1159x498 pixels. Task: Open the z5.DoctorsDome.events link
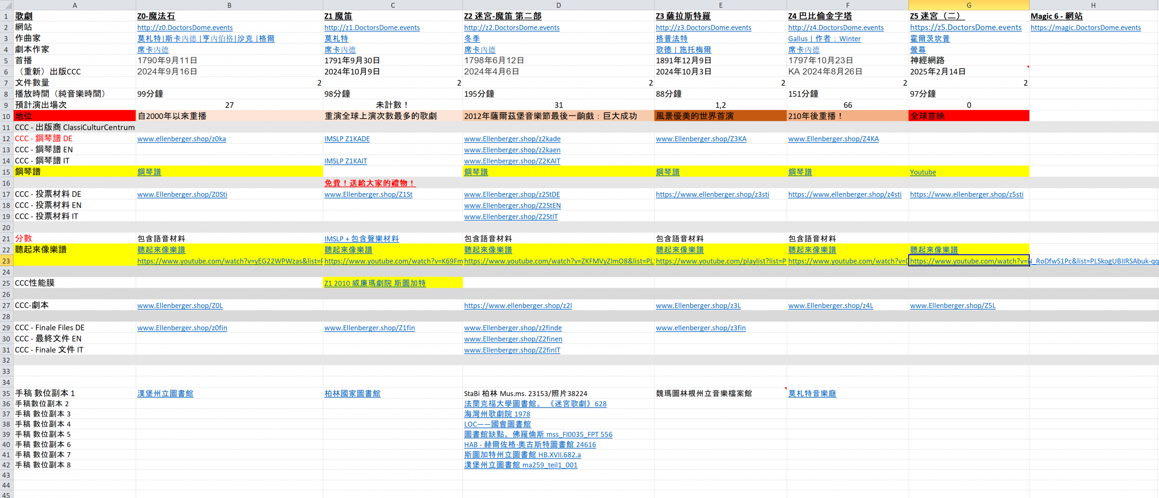(966, 28)
